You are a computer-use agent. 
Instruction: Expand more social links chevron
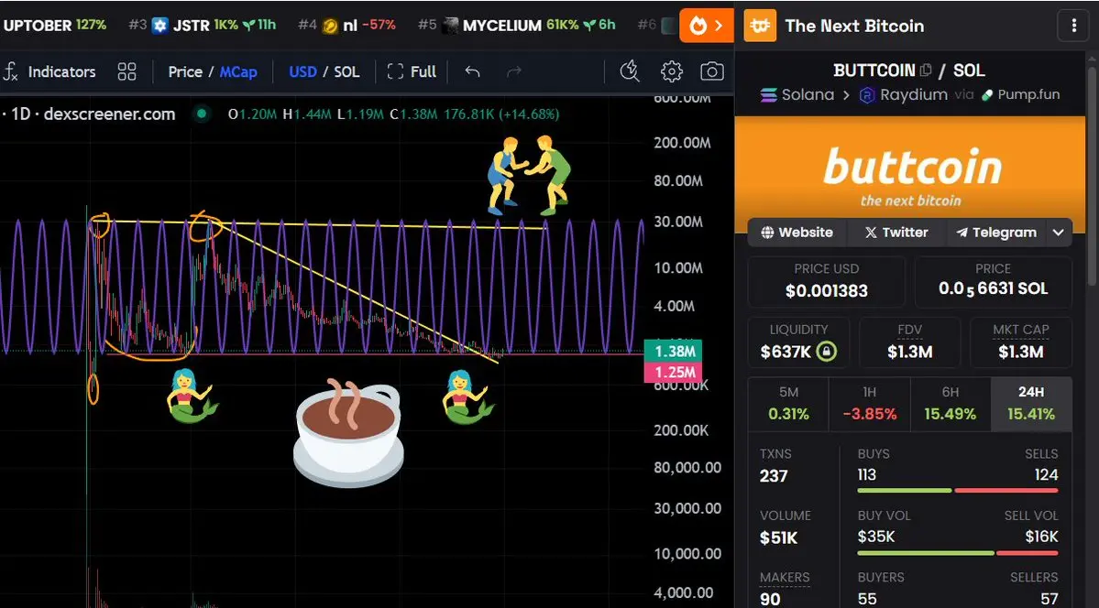click(1059, 233)
